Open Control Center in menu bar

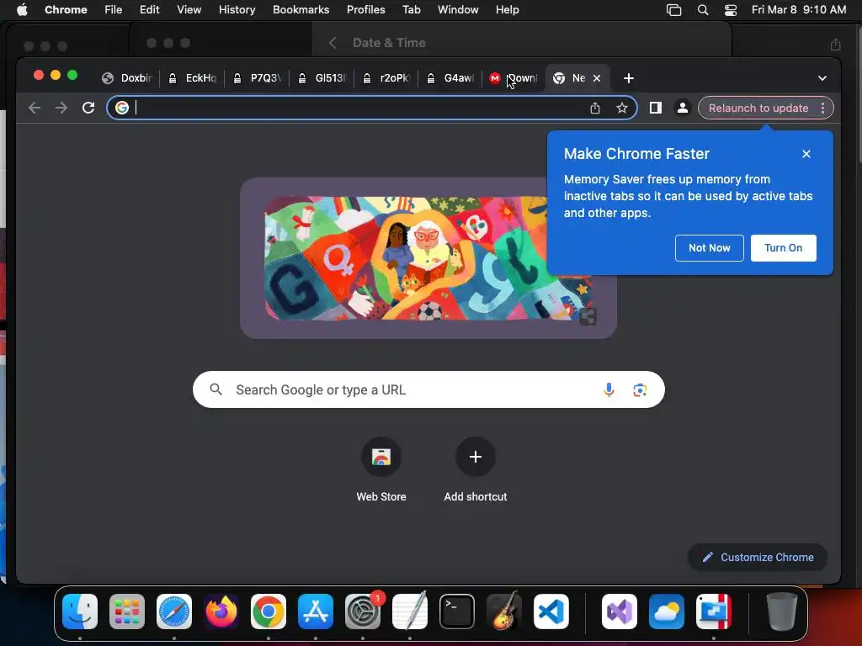(x=730, y=9)
